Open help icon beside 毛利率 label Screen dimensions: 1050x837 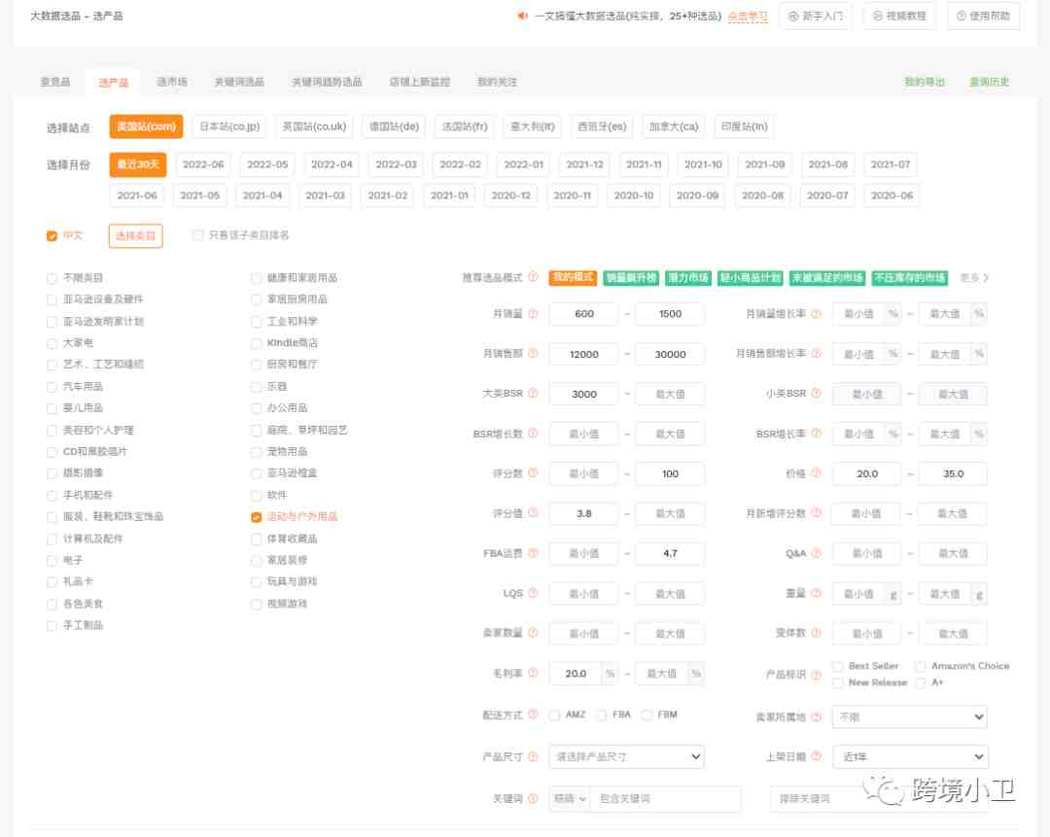[x=533, y=673]
